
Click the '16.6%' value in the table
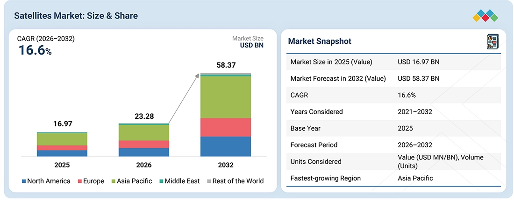coord(407,95)
